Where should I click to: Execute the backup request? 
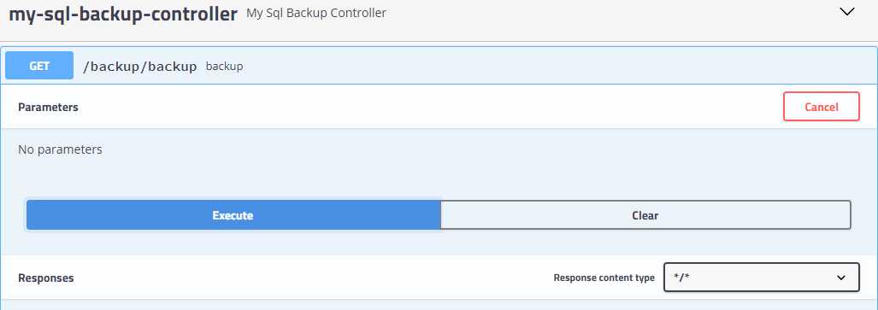click(233, 215)
